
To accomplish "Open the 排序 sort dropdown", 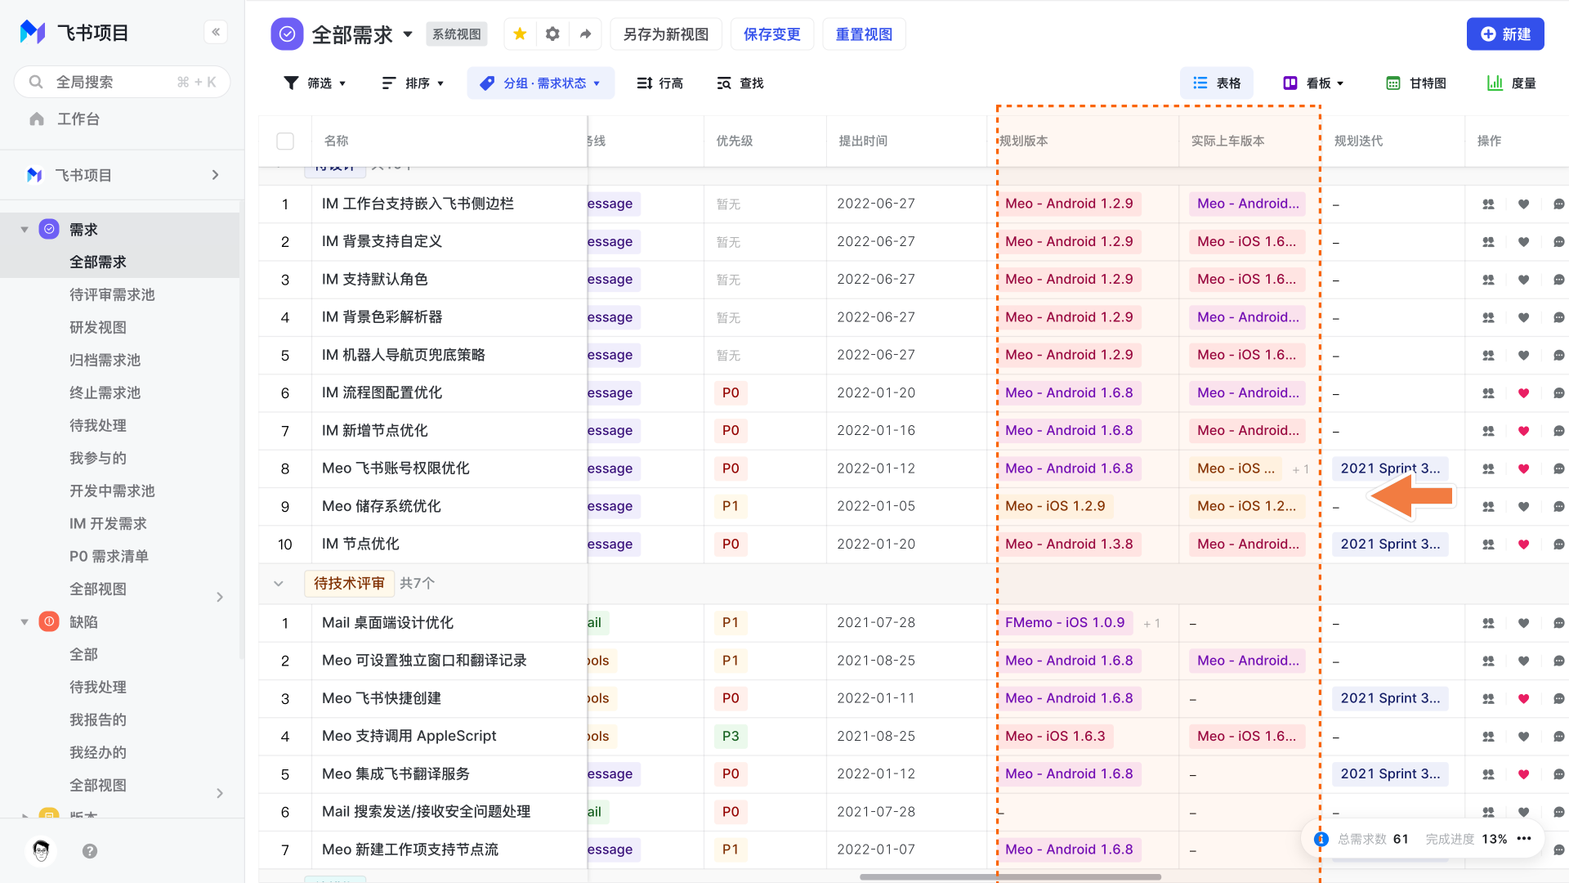I will tap(413, 83).
